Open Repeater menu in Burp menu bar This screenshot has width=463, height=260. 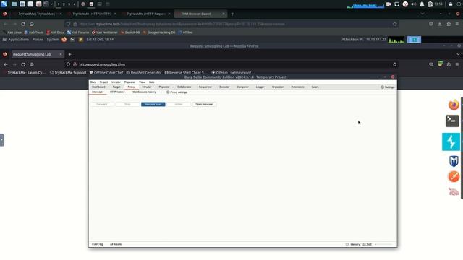[x=129, y=82]
